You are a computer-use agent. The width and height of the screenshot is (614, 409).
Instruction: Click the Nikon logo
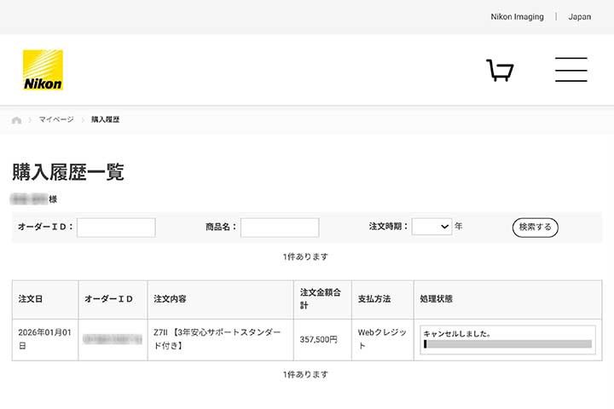[x=43, y=70]
